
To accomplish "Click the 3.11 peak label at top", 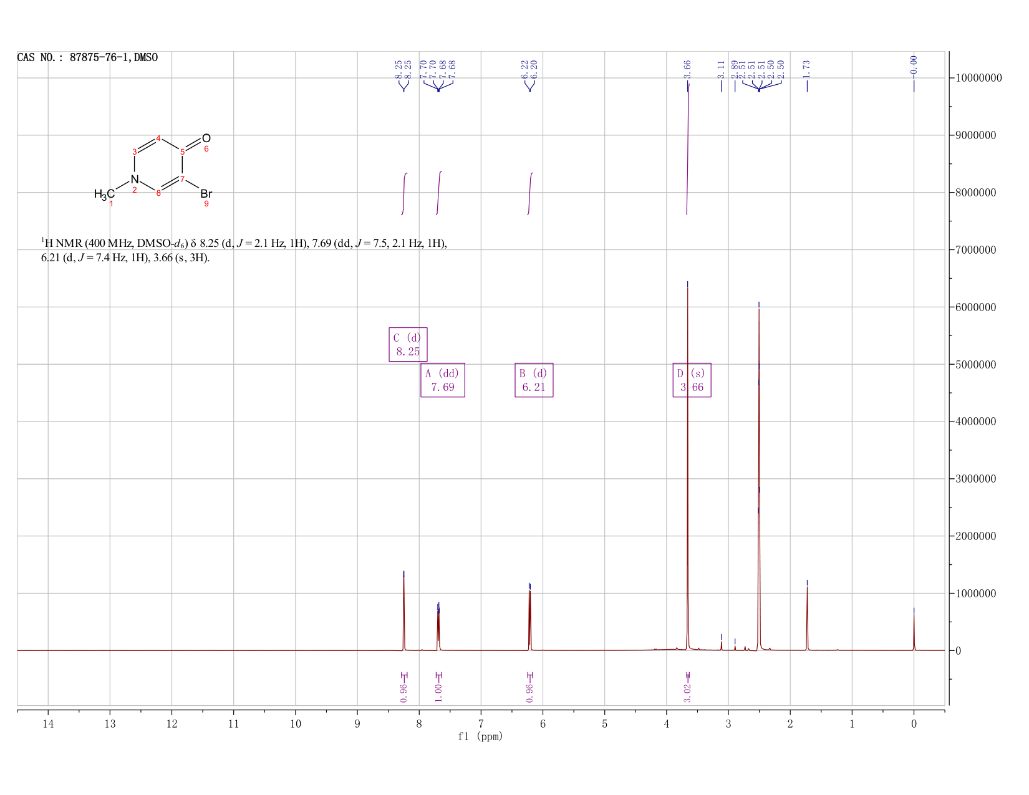I will 721,69.
